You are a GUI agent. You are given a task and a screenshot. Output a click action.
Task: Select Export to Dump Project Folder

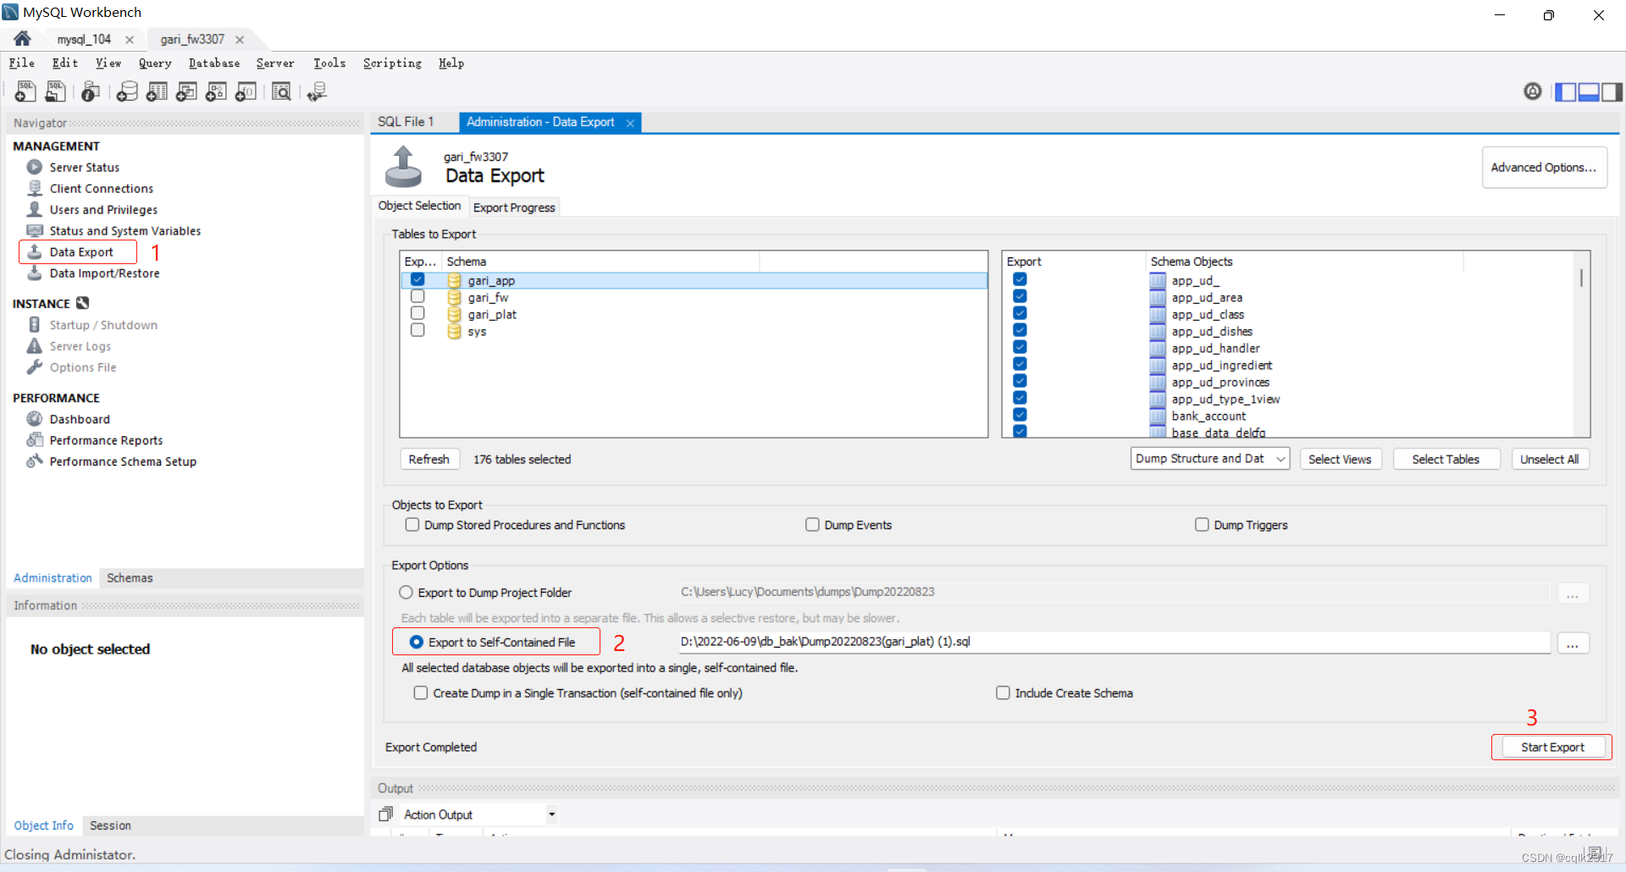(406, 593)
